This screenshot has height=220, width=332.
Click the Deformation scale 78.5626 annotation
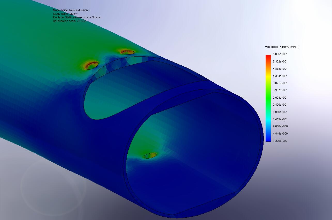(x=70, y=21)
